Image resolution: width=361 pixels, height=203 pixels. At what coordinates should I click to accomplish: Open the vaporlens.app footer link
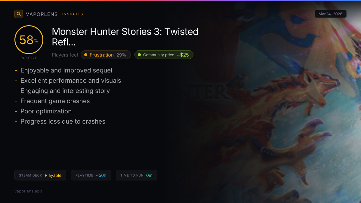point(28,191)
